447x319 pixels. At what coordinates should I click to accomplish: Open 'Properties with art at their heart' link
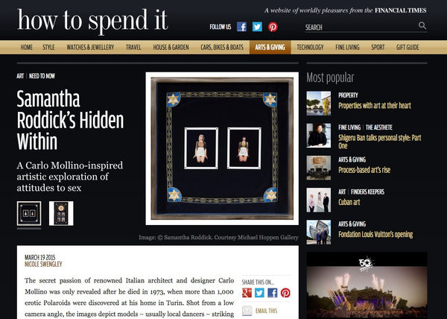click(375, 106)
